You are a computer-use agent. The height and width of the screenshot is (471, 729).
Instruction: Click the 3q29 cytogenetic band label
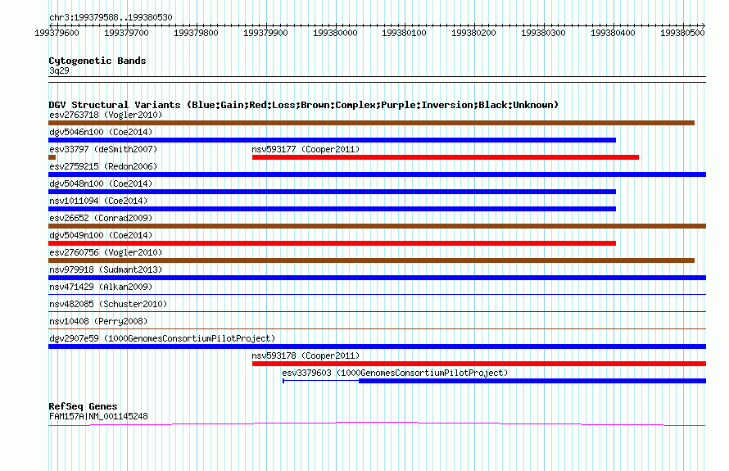(59, 70)
